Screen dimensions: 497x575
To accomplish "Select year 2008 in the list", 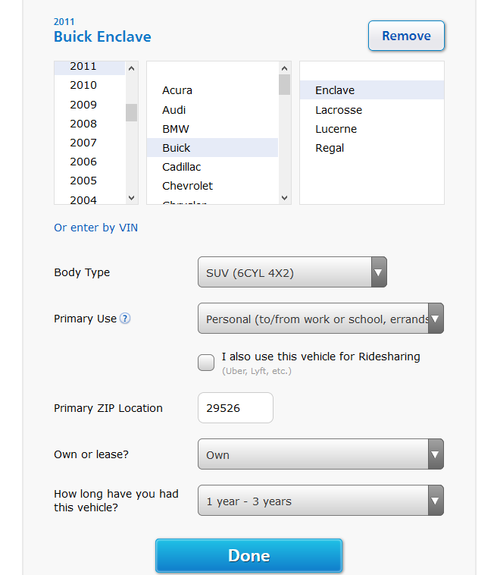I will pos(89,124).
